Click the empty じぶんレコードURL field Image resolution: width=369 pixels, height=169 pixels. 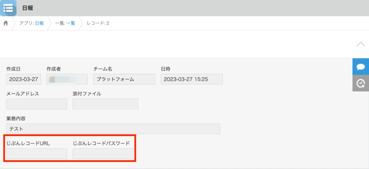37,154
